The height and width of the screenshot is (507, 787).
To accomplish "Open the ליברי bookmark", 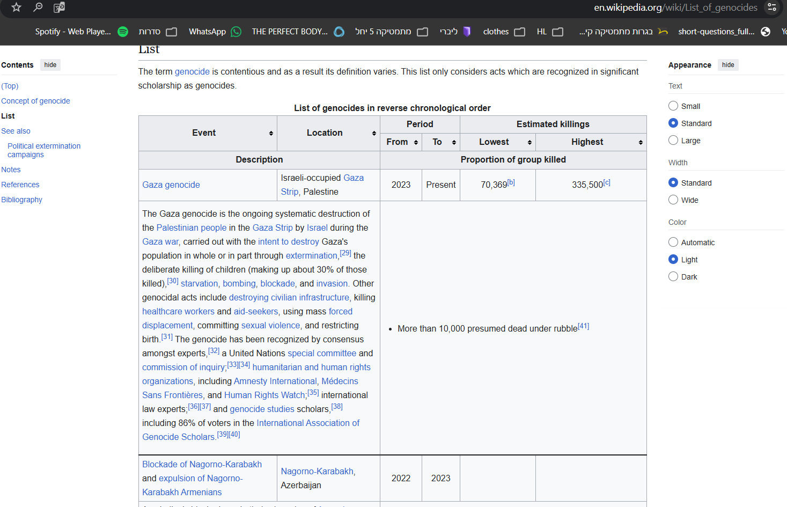I will click(455, 32).
